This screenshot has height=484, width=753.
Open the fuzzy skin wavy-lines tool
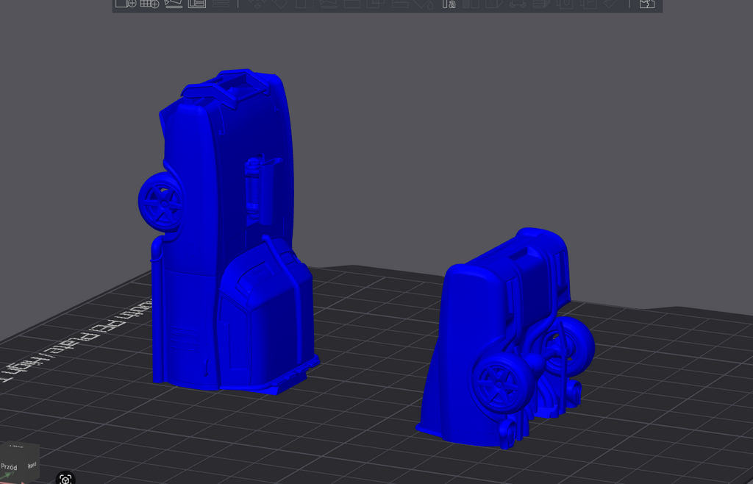coord(540,4)
